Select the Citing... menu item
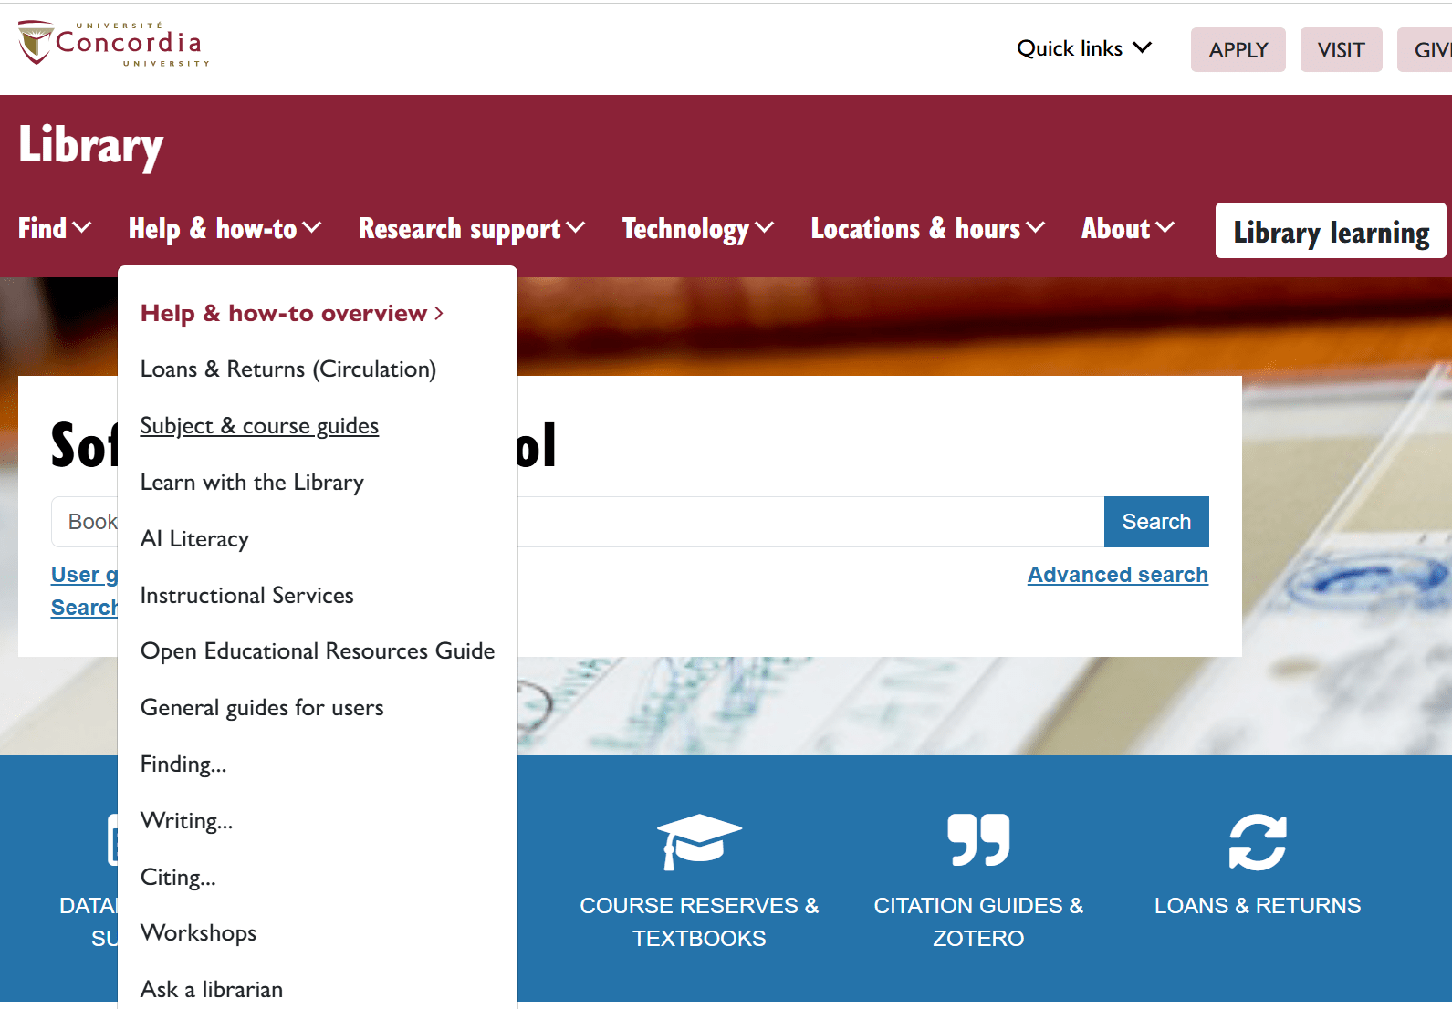This screenshot has width=1452, height=1009. point(178,877)
